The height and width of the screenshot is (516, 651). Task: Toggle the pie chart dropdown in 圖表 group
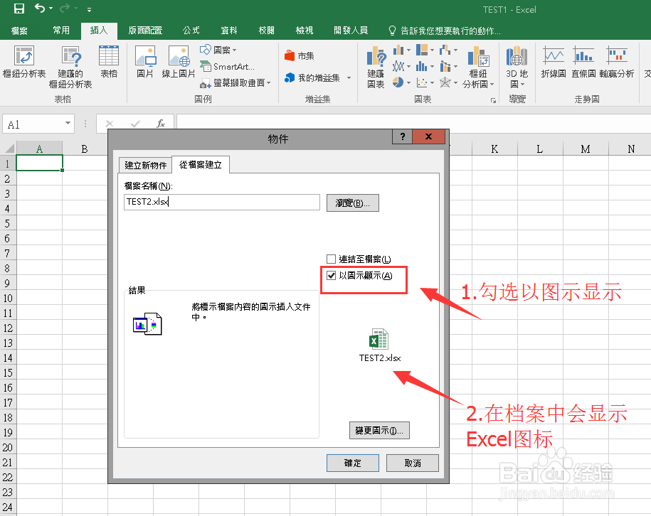[x=408, y=82]
